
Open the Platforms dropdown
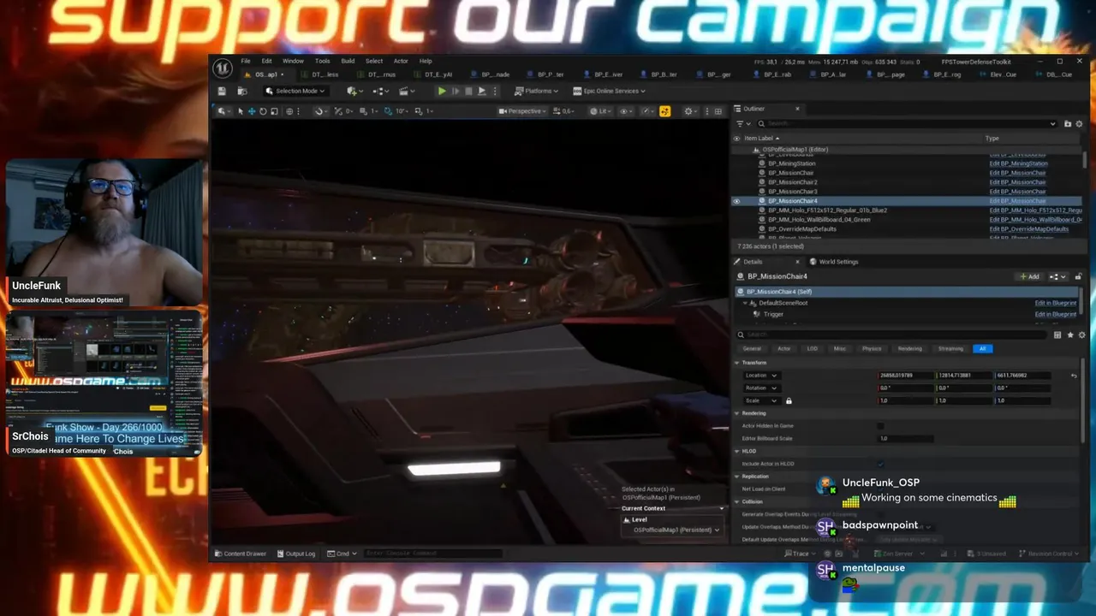point(536,91)
